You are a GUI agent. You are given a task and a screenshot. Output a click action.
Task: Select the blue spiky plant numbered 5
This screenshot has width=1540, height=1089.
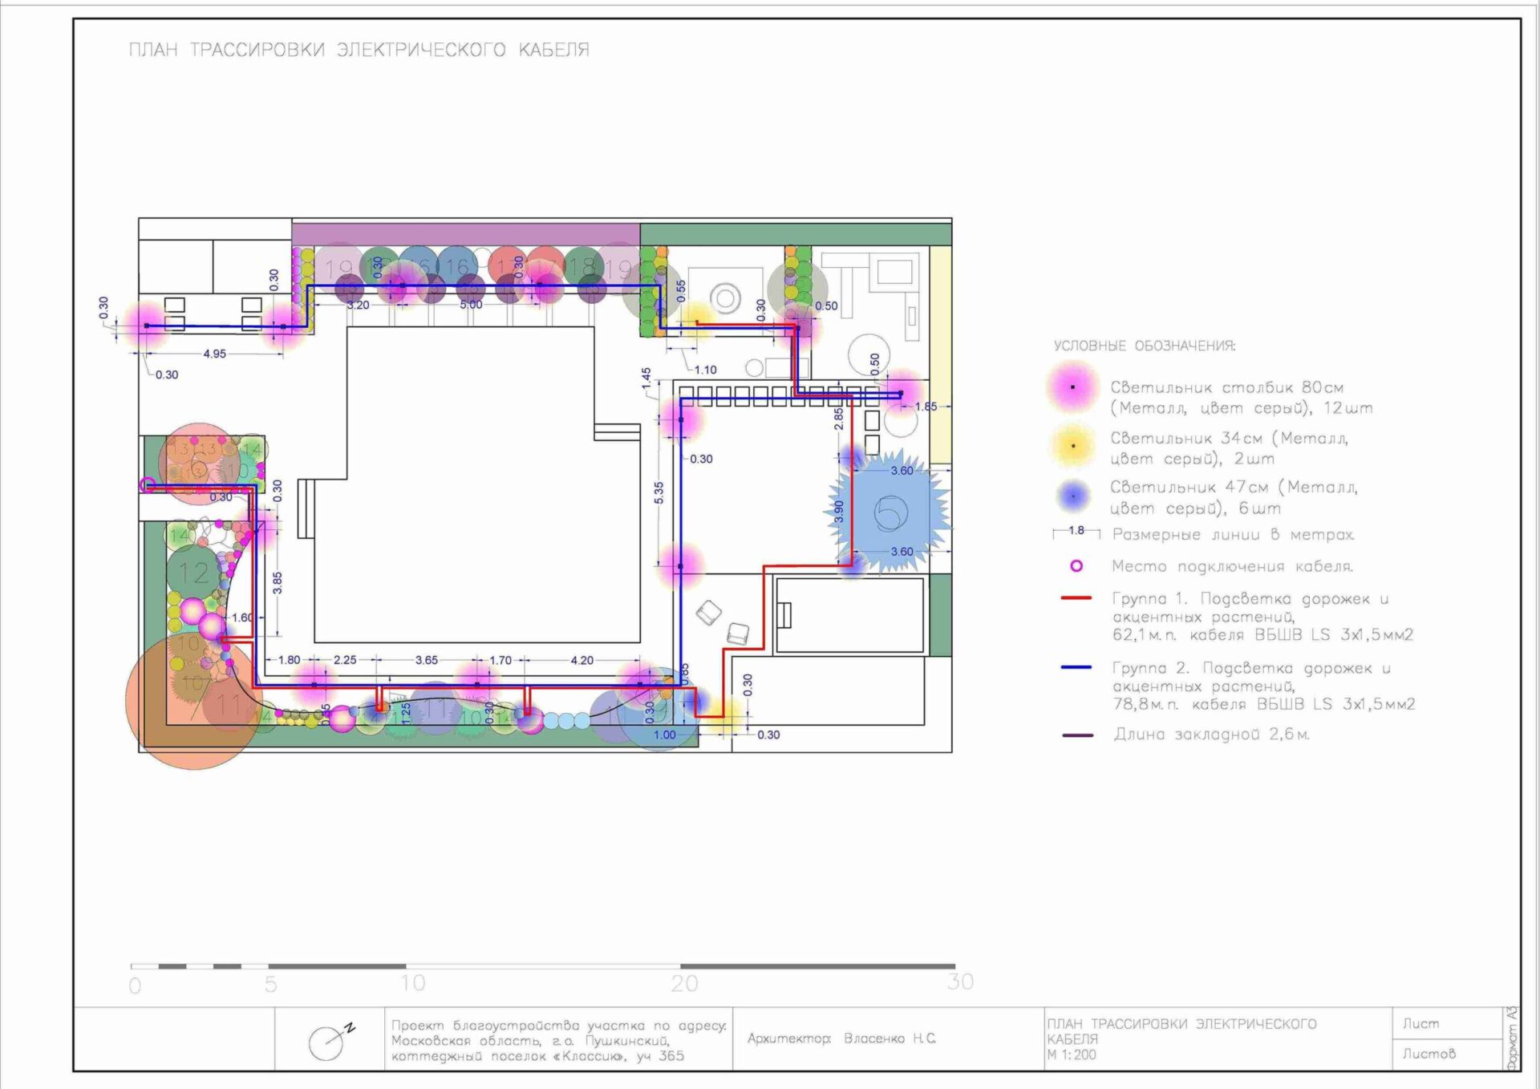click(x=890, y=512)
